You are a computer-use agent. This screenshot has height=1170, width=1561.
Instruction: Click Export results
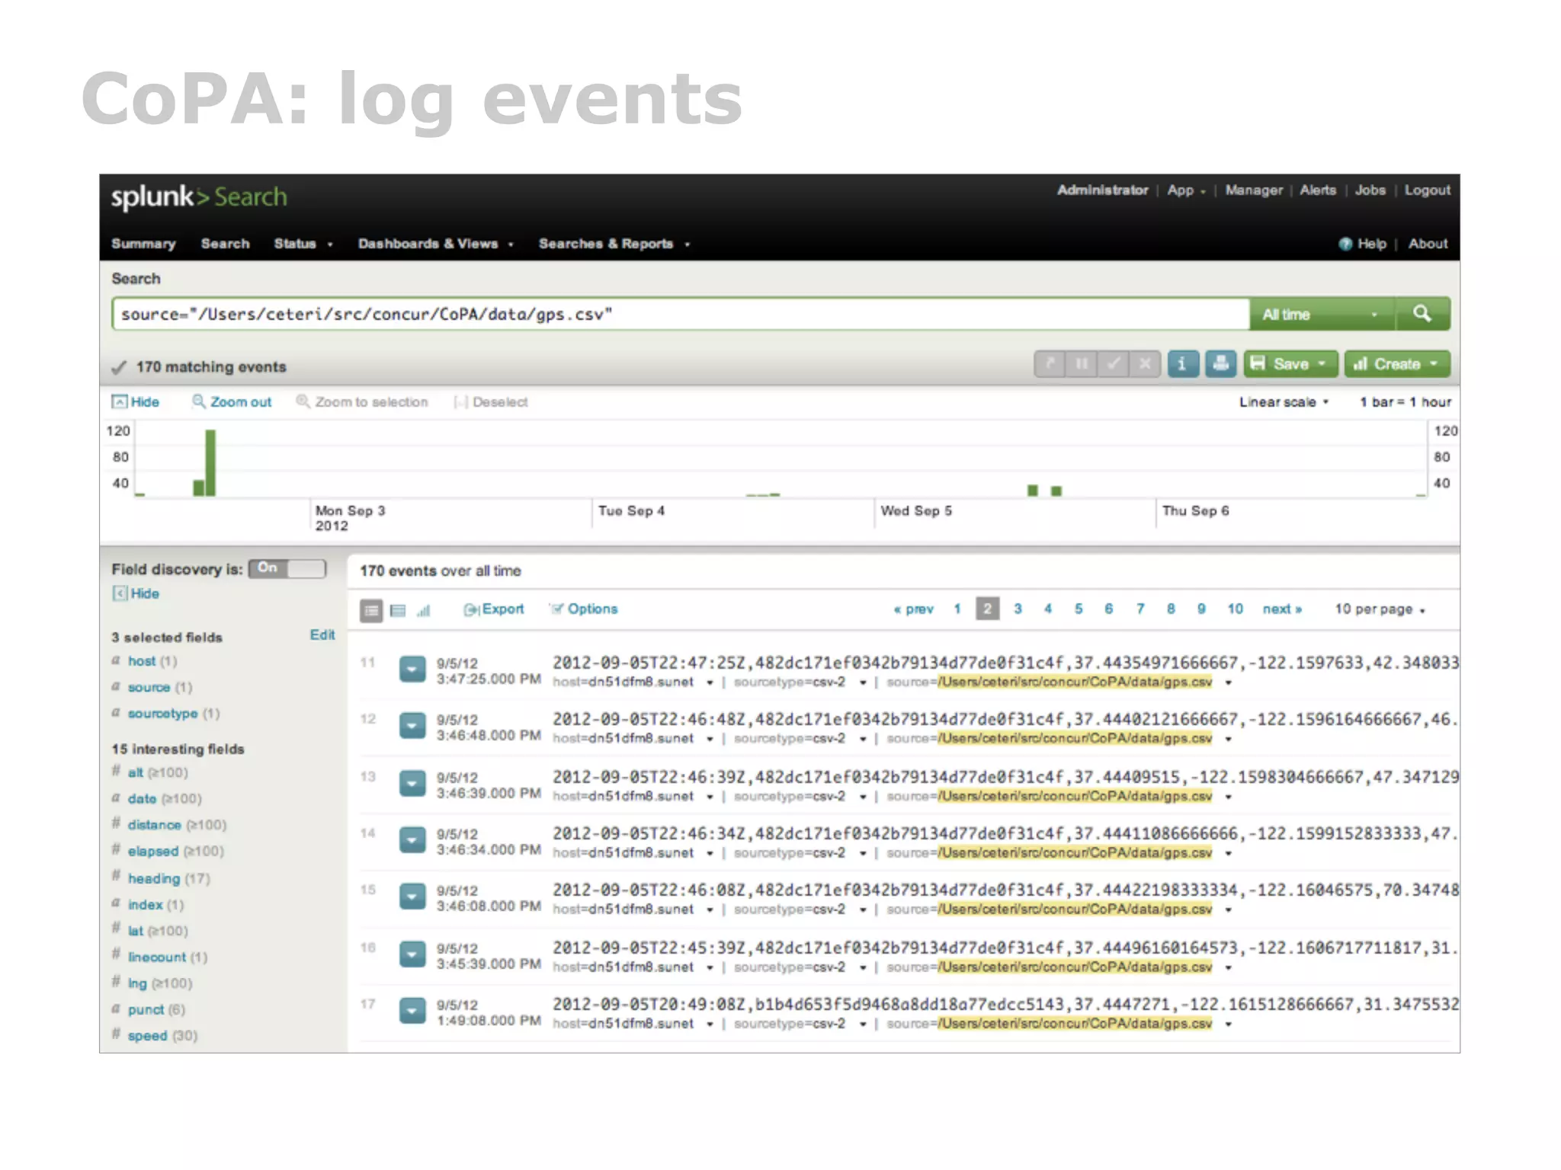click(x=494, y=609)
